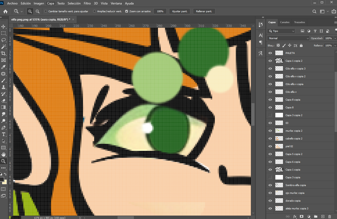Enable 'Cambiar tamaño vent. para ajustar' checkbox

(46, 11)
